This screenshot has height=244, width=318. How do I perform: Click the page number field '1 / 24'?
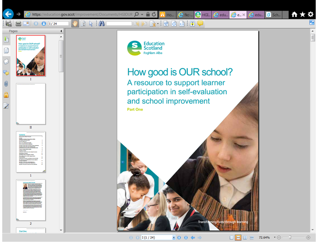click(58, 24)
